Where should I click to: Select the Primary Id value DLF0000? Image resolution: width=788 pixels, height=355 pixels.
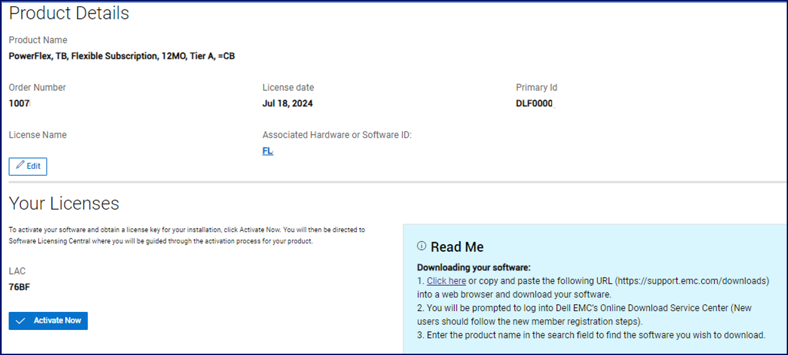coord(535,103)
